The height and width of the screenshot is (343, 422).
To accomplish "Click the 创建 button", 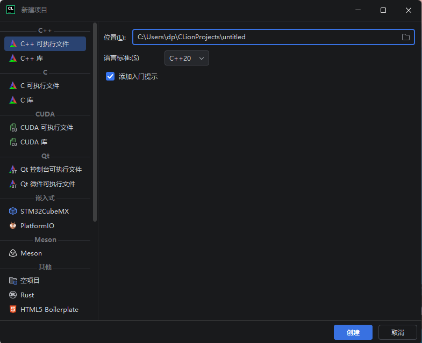I will pyautogui.click(x=353, y=332).
